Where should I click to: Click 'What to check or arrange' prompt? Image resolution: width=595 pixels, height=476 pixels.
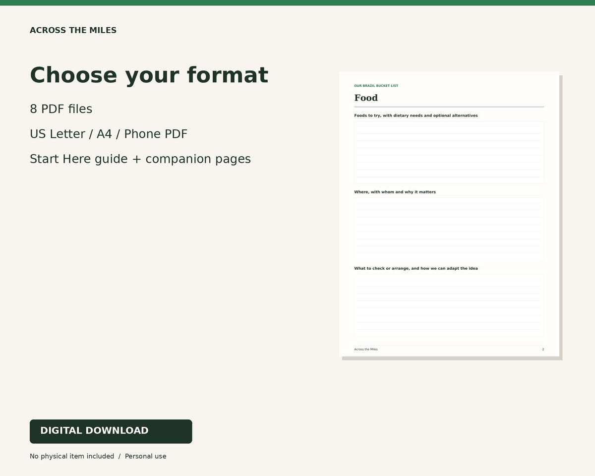(416, 268)
